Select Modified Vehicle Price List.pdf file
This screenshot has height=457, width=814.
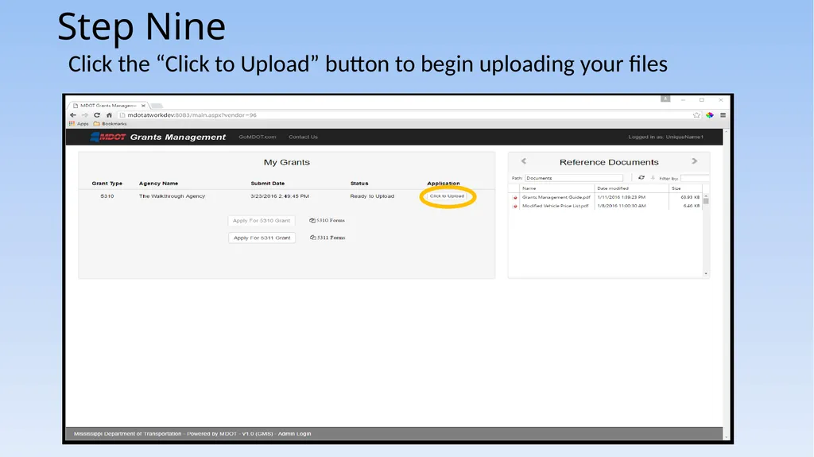point(555,206)
